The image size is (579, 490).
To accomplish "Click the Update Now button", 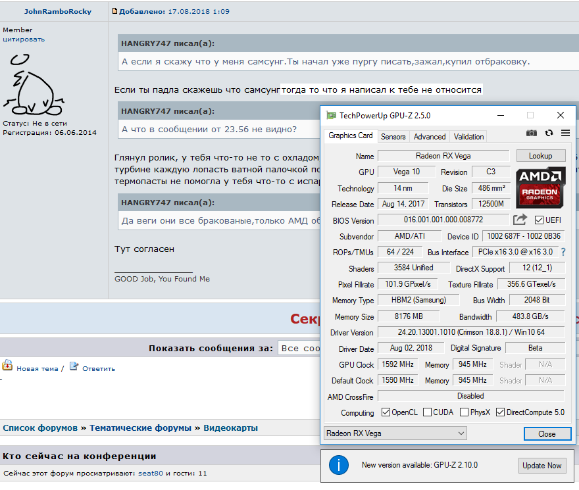I will coord(541,466).
